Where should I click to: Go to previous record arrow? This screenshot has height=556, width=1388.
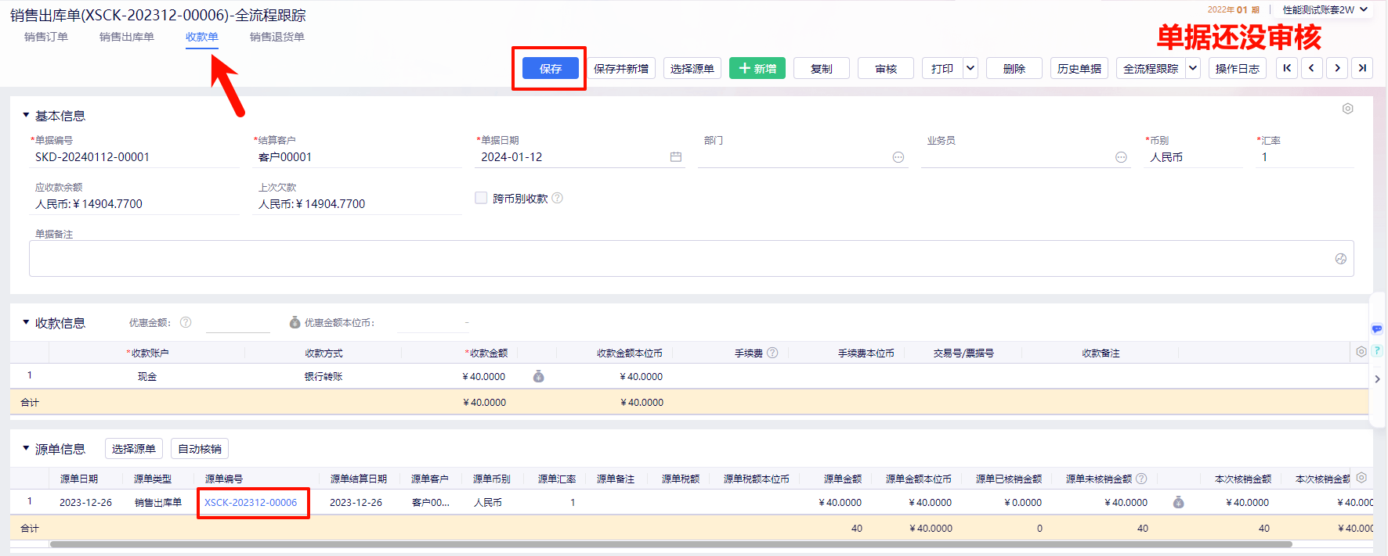pyautogui.click(x=1312, y=68)
